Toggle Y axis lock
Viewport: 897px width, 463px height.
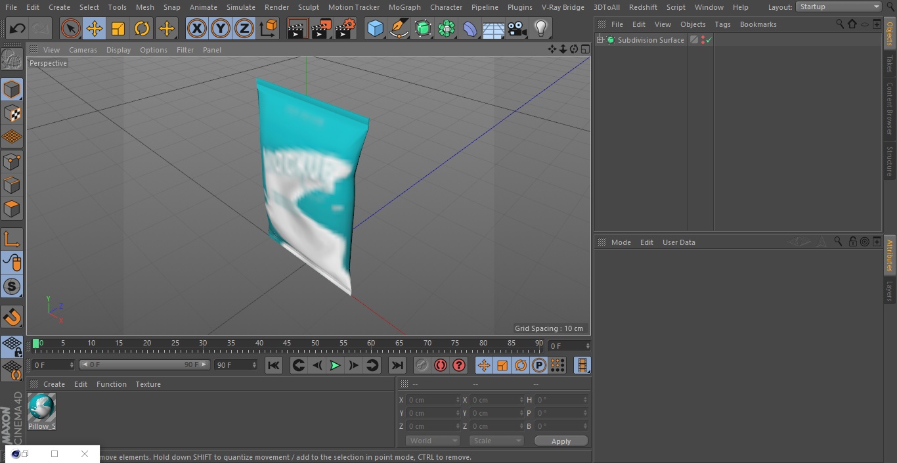click(221, 28)
